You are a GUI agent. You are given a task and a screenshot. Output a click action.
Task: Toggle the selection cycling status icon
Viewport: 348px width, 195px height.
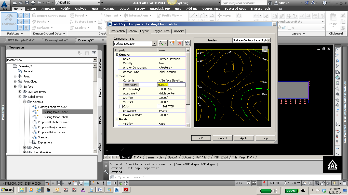click(x=120, y=183)
